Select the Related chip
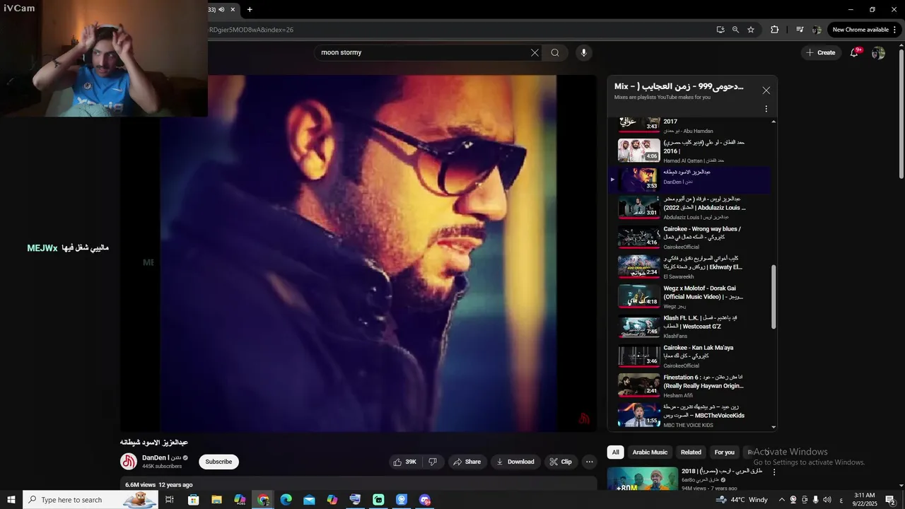 [x=691, y=452]
